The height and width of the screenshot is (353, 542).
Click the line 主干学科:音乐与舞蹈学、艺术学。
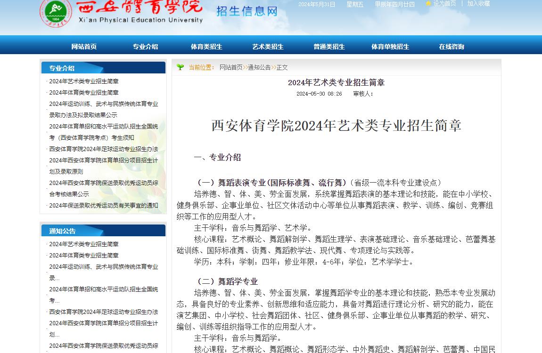pyautogui.click(x=254, y=228)
